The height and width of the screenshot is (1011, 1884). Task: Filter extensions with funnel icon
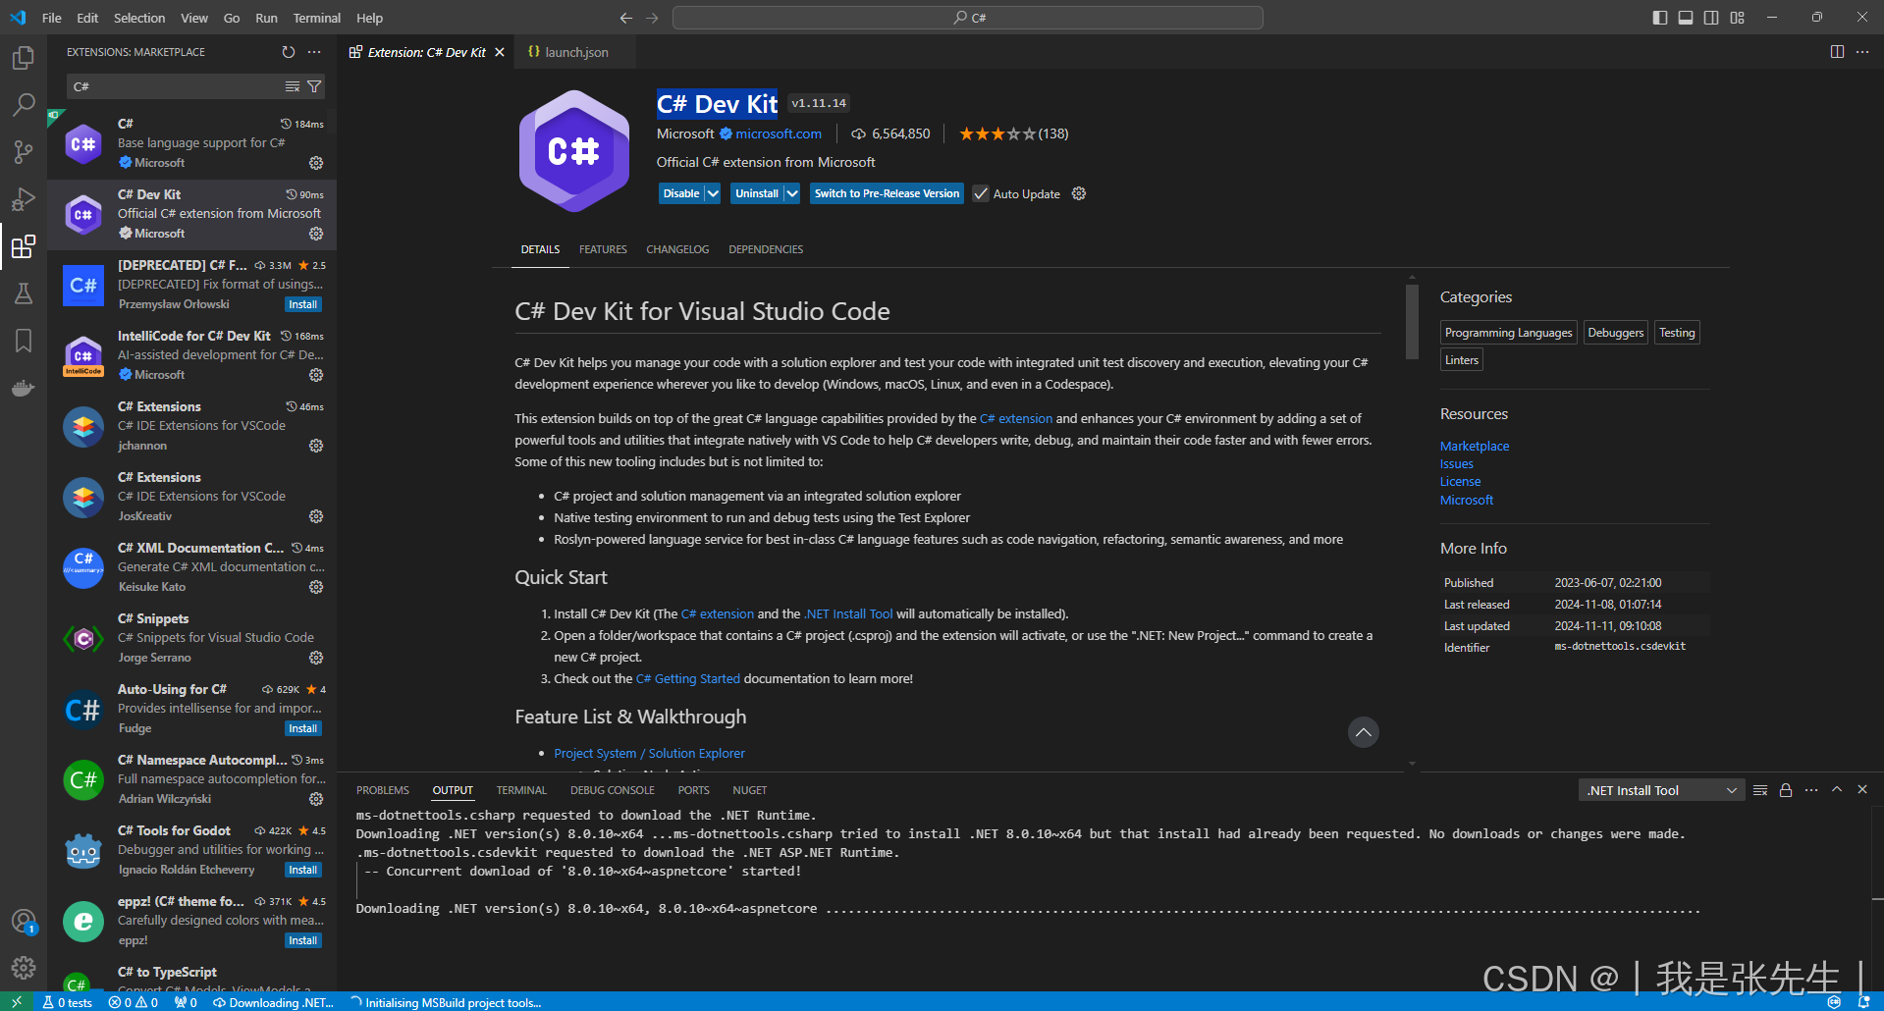pyautogui.click(x=314, y=87)
